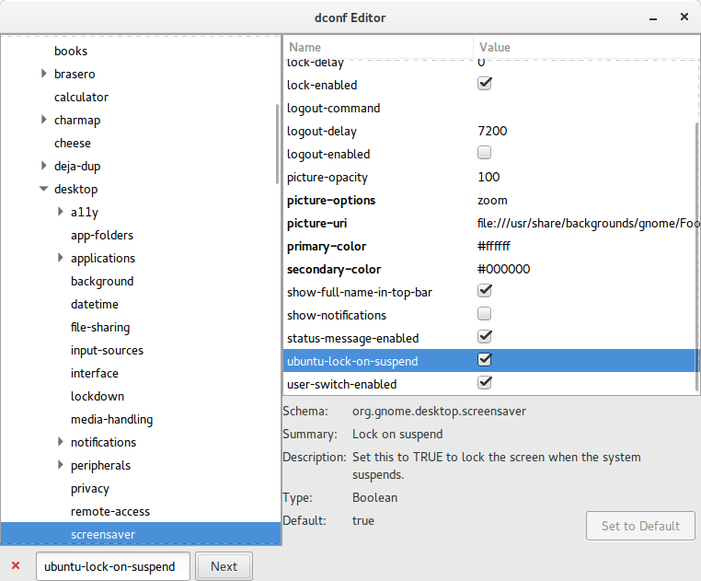Toggle the show-notifications checkbox
This screenshot has height=581, width=701.
pos(485,314)
